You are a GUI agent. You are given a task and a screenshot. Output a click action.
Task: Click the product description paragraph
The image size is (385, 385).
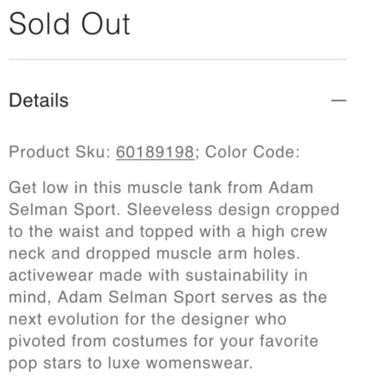(173, 275)
